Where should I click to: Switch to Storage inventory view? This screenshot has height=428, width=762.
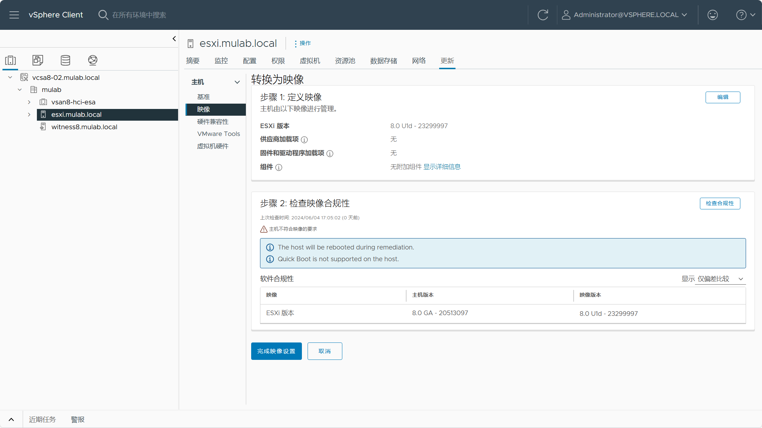click(x=65, y=60)
